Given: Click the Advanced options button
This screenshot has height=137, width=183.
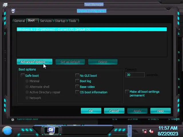Looking at the screenshot, I should tap(35, 62).
